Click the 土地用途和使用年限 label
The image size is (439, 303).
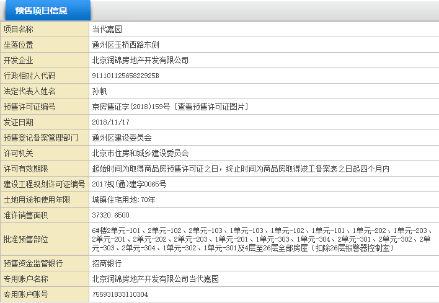37,200
